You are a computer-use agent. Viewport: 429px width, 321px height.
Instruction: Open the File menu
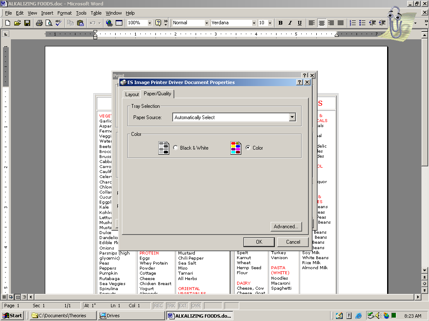tap(8, 13)
